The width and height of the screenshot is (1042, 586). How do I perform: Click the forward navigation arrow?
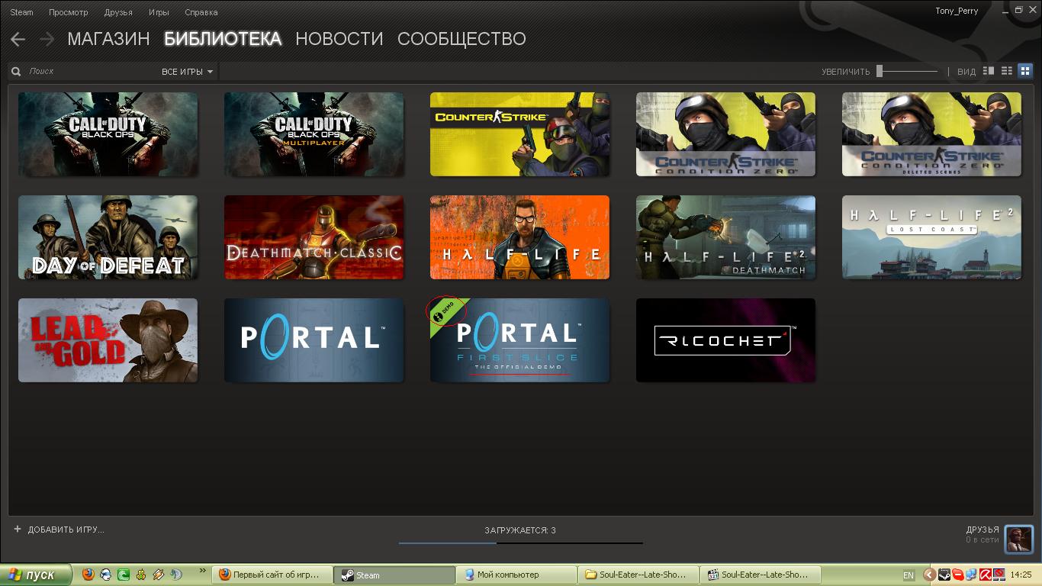pos(47,39)
